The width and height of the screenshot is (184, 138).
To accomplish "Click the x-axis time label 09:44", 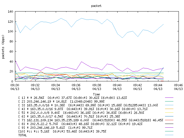I will click(x=158, y=85).
